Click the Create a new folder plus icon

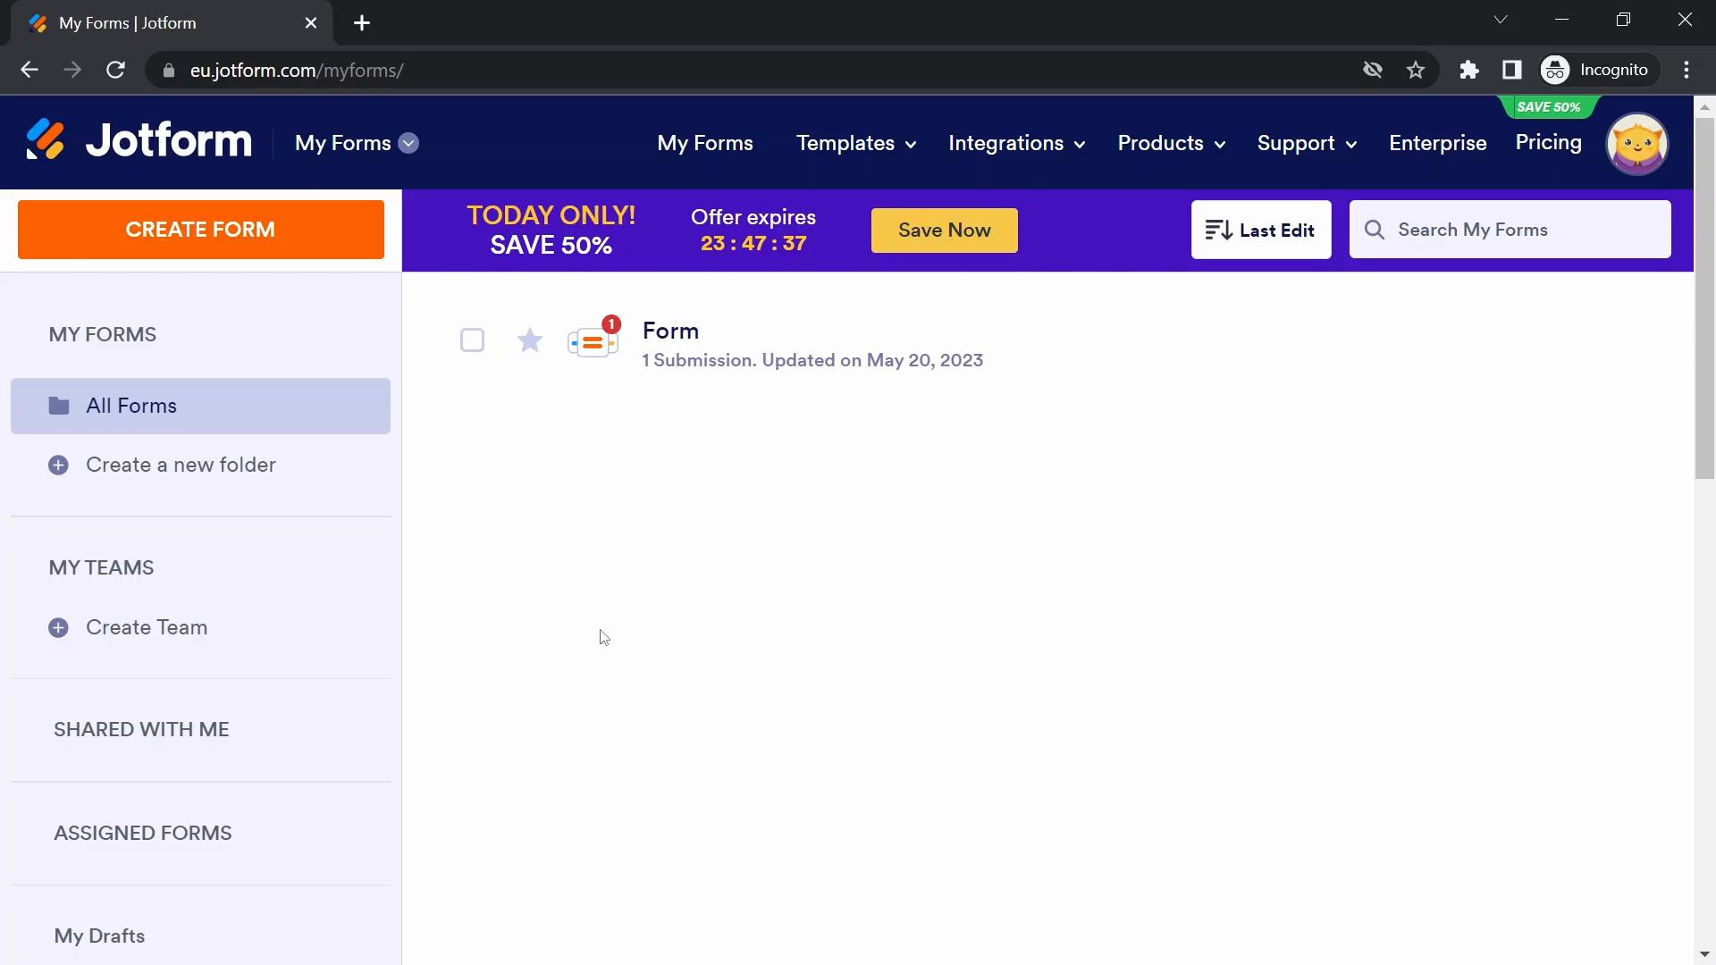[58, 466]
